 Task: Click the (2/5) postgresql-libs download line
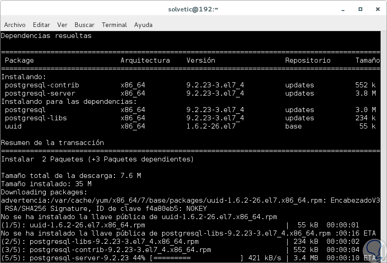click(x=180, y=242)
